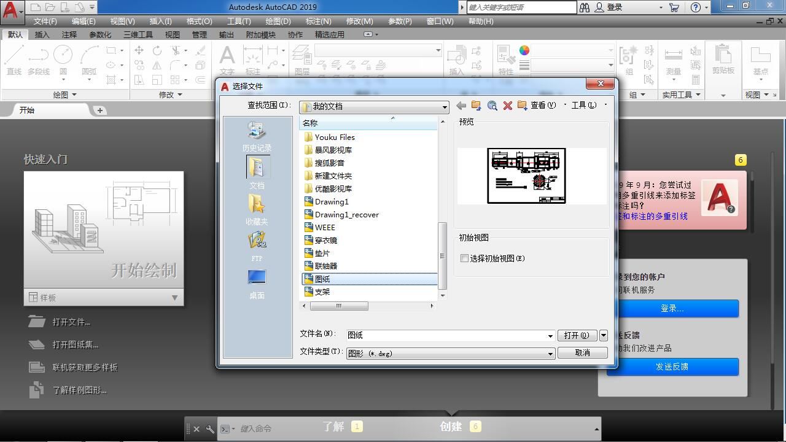Open Documents shortcut in places sidebar
Image resolution: width=786 pixels, height=442 pixels.
257,173
